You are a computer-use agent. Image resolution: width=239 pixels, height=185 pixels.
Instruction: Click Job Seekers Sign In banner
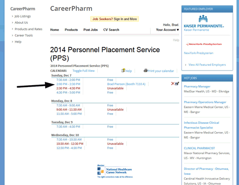[x=115, y=19]
